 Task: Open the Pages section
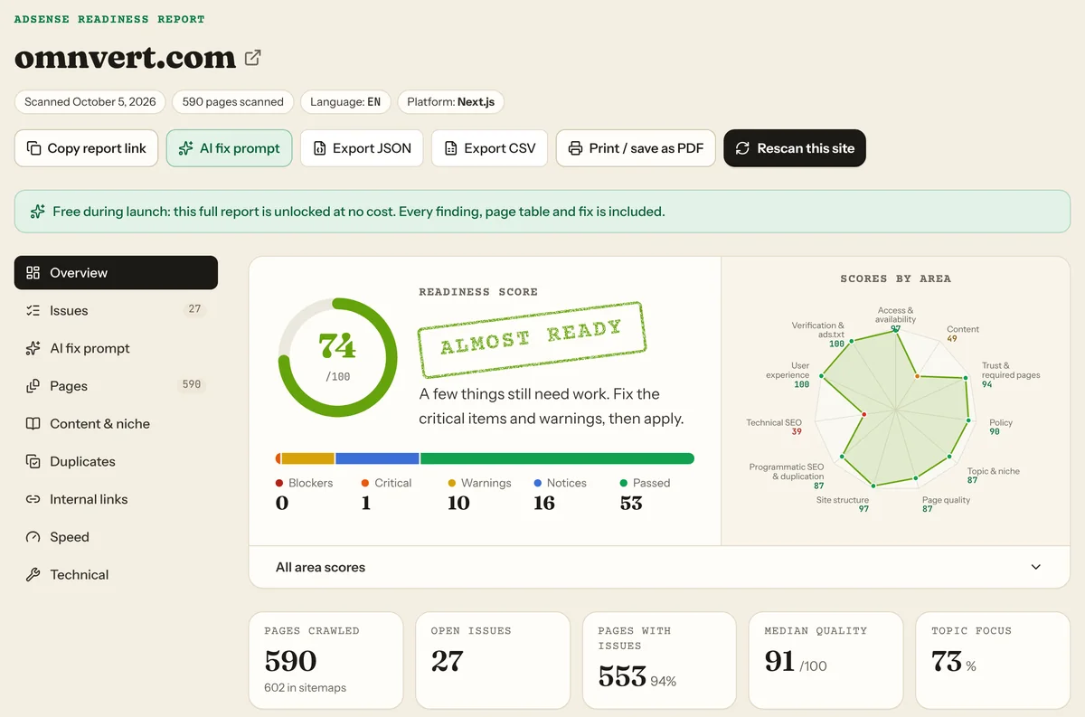pyautogui.click(x=116, y=386)
